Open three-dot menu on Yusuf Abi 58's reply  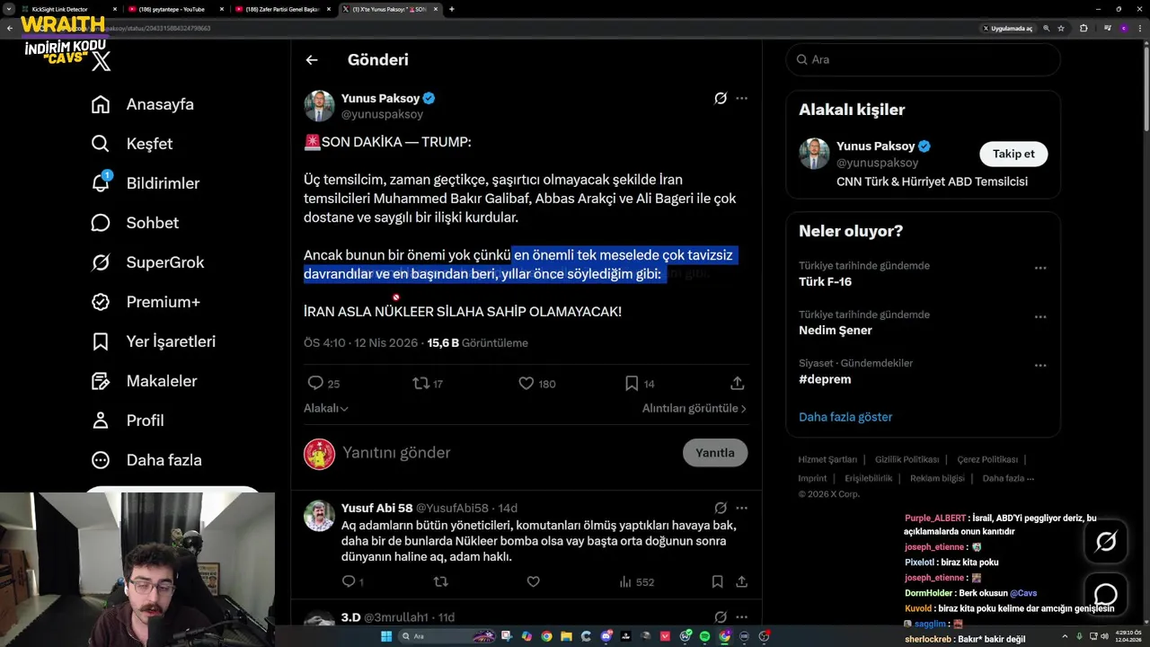pos(741,508)
